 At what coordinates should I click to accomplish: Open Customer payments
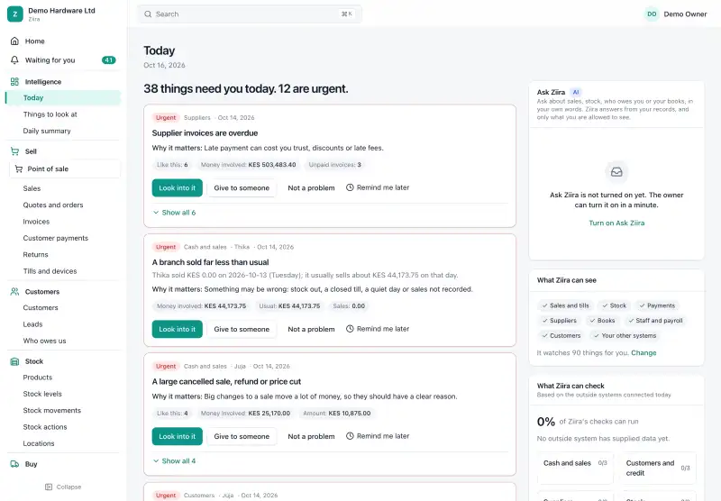(x=56, y=238)
